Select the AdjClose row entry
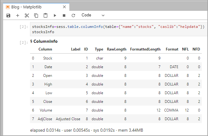 click(45, 119)
